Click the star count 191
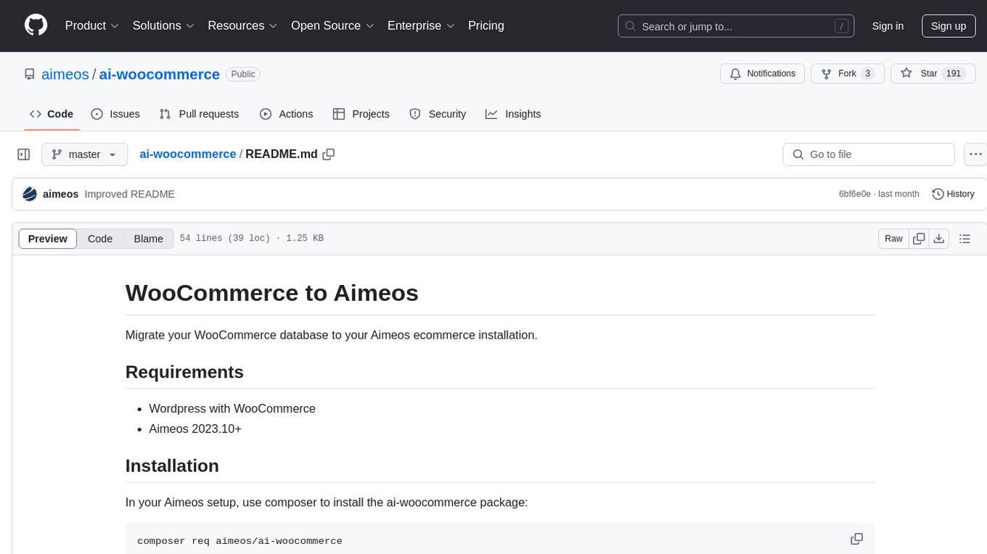 pos(954,73)
